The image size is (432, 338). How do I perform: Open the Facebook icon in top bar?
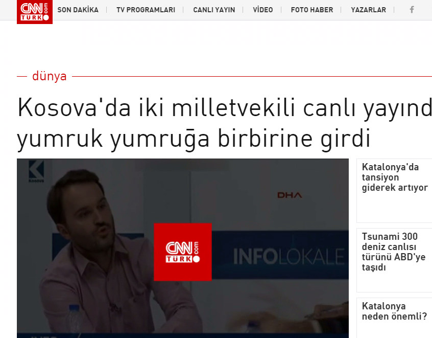point(412,10)
